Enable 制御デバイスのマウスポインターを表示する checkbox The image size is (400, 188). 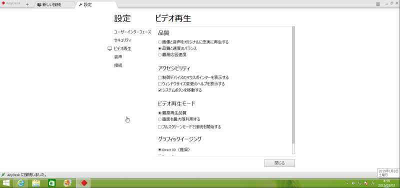click(x=159, y=77)
